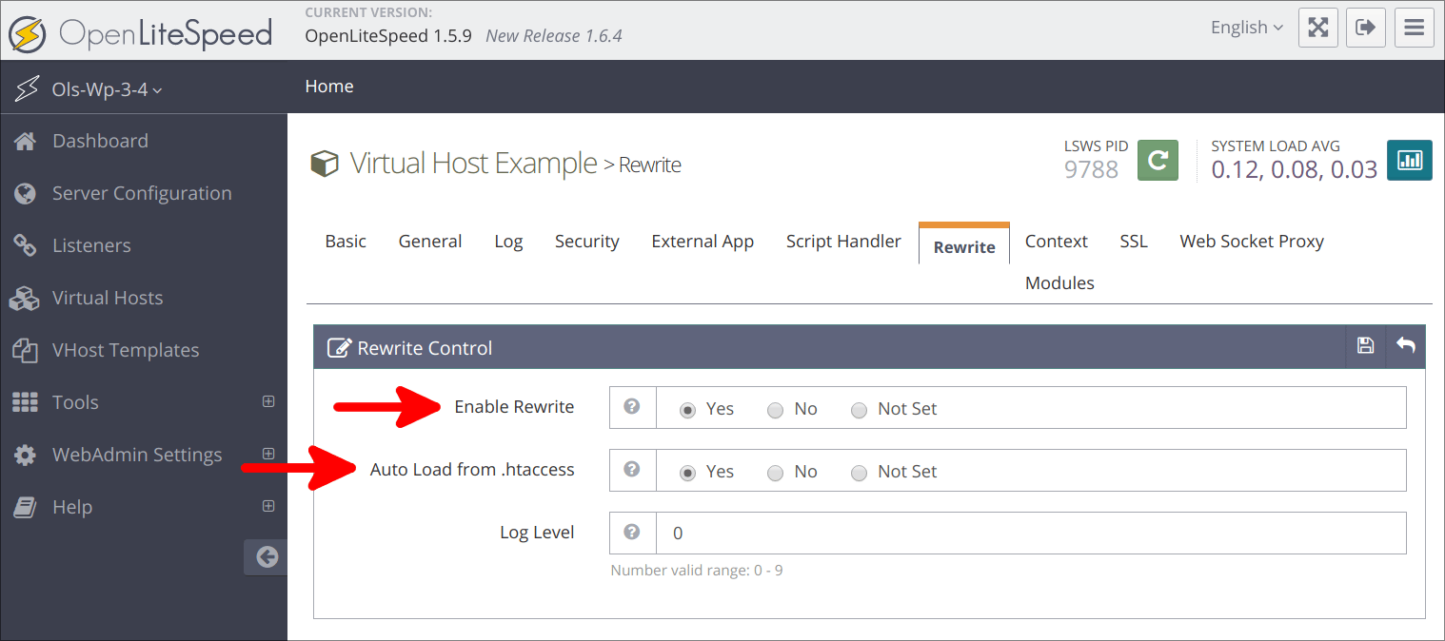Click help icon for Enable Rewrite
This screenshot has width=1445, height=641.
tap(632, 407)
